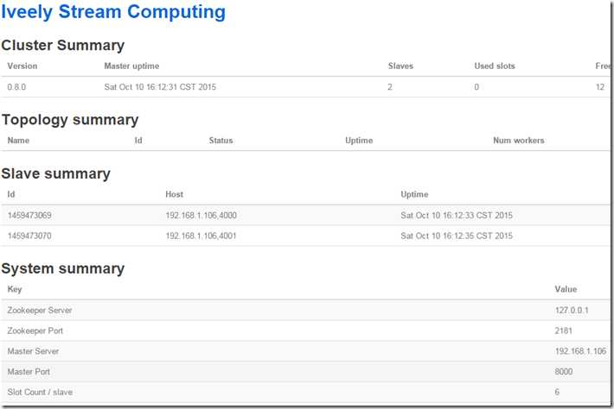Viewport: 614px width, 409px height.
Task: Click the Status column header
Action: [221, 141]
